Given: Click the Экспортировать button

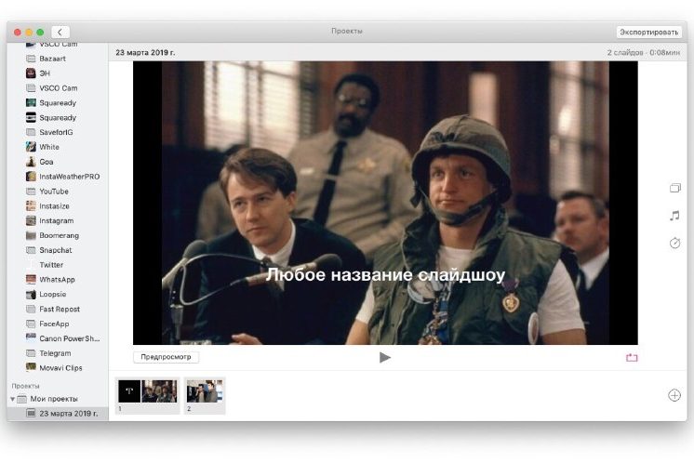Looking at the screenshot, I should 647,32.
